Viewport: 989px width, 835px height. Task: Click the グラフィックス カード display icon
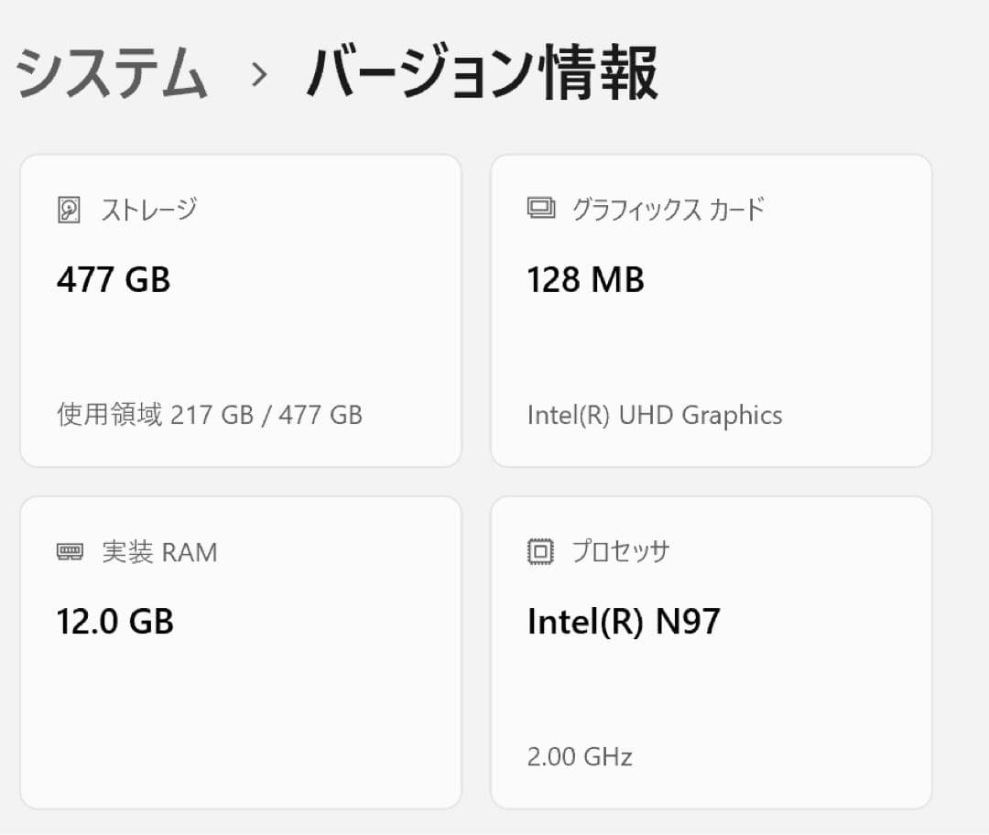pyautogui.click(x=542, y=208)
